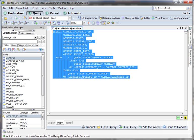Open the status bar action history dropdown
This screenshot has height=140, width=194.
[x=191, y=136]
